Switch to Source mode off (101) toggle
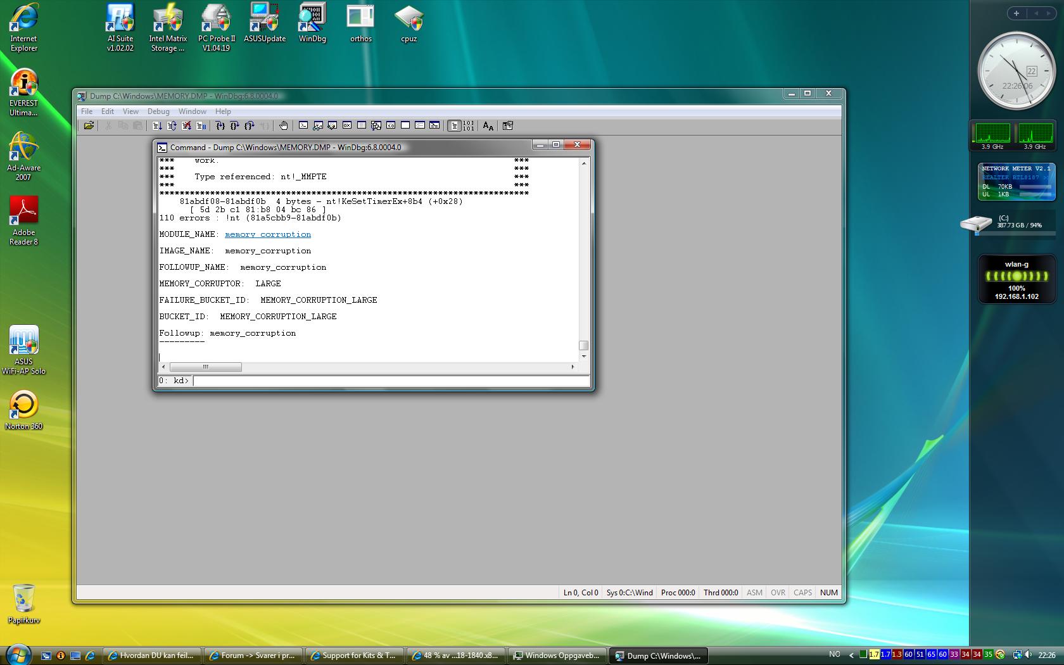Viewport: 1064px width, 665px height. point(468,125)
